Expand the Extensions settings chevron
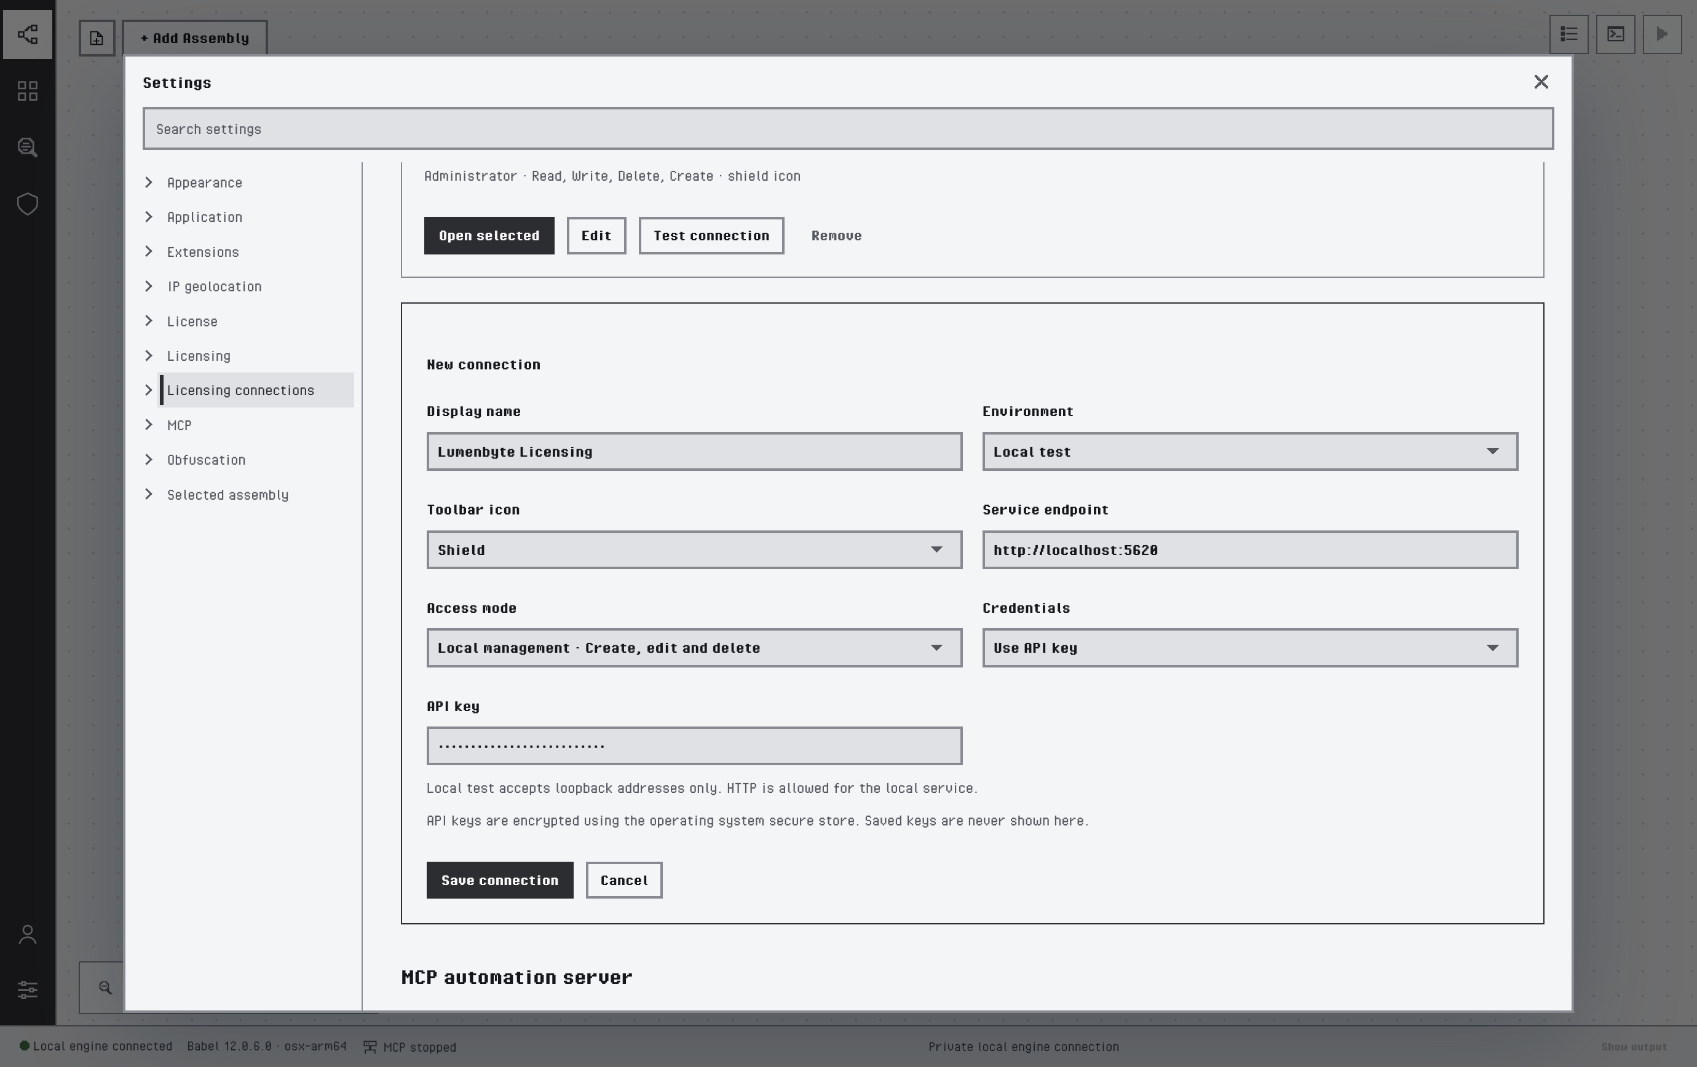This screenshot has width=1697, height=1067. pos(149,251)
